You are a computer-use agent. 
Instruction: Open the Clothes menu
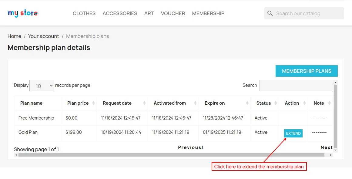click(84, 13)
